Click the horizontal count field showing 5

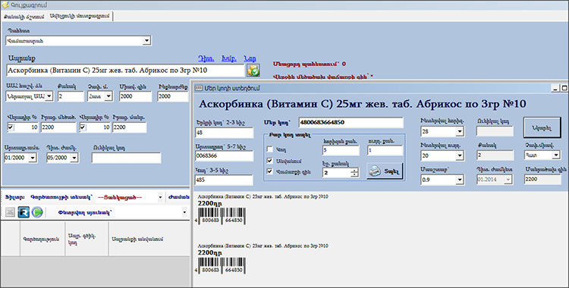341,150
